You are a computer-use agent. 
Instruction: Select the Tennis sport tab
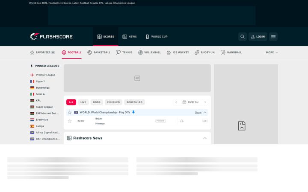[x=124, y=52]
